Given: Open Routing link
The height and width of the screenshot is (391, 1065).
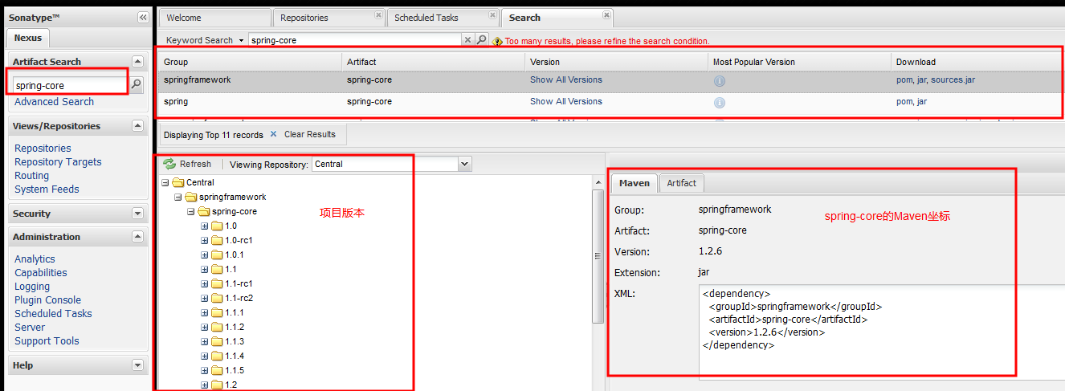Looking at the screenshot, I should click(31, 176).
